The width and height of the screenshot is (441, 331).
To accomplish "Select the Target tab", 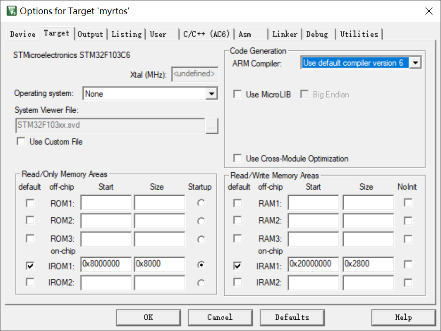I will (x=56, y=33).
